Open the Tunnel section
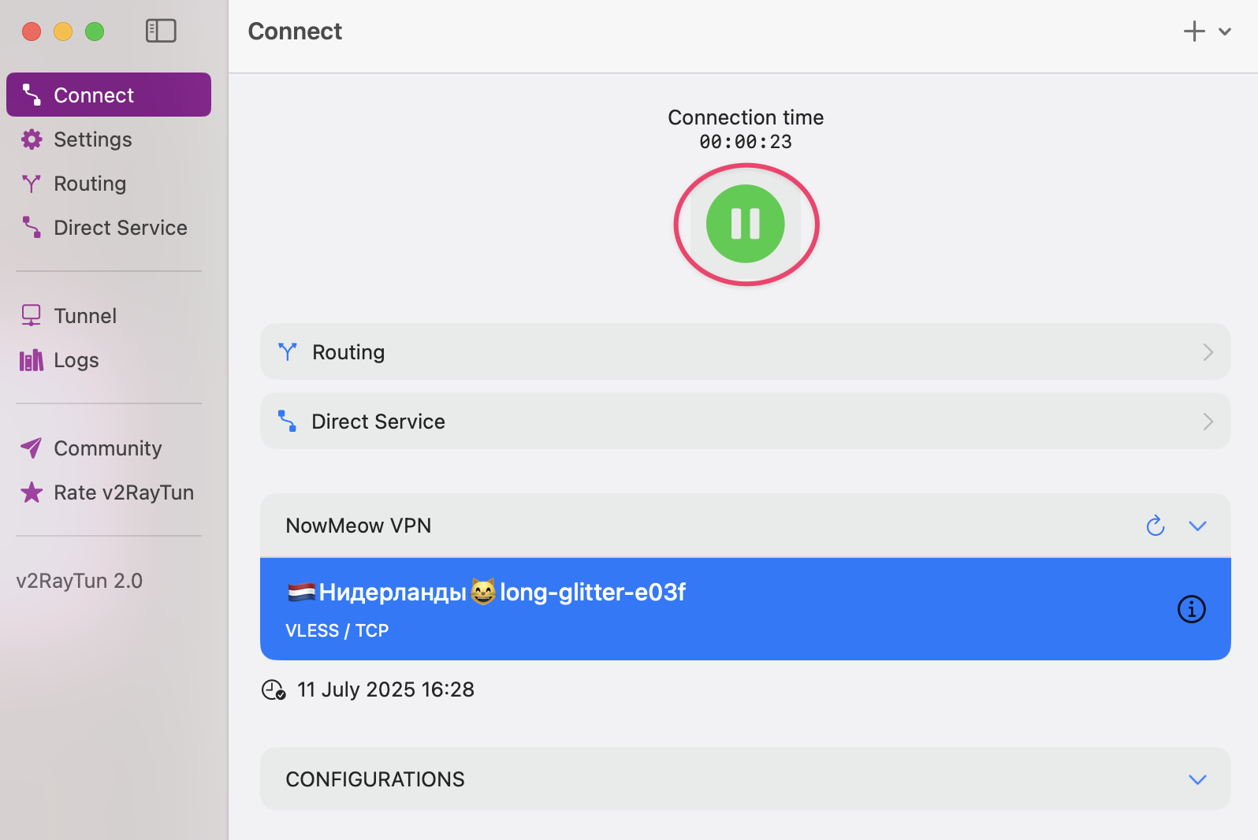Viewport: 1258px width, 840px height. [x=84, y=316]
